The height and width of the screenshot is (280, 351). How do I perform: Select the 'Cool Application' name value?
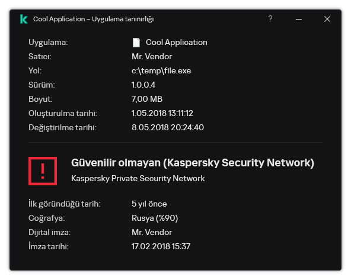(177, 42)
